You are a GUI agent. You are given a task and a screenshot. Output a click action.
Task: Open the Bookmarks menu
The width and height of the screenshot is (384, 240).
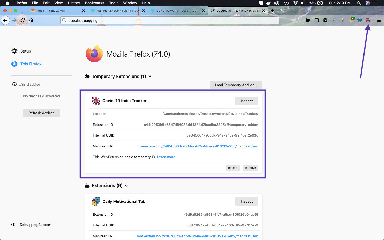point(94,3)
